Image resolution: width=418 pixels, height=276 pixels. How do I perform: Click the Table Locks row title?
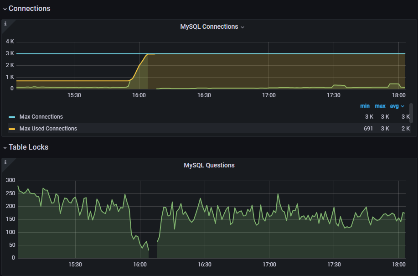point(28,147)
